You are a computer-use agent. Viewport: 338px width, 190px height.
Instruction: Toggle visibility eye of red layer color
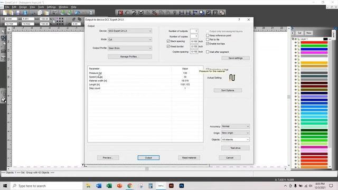pyautogui.click(x=296, y=43)
